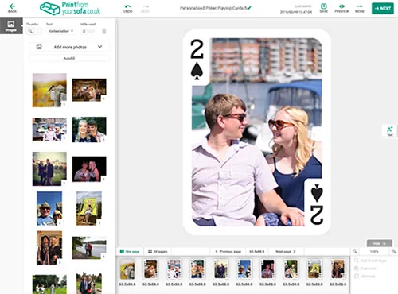This screenshot has width=398, height=294.
Task: Click the Autofill button
Action: pos(69,58)
